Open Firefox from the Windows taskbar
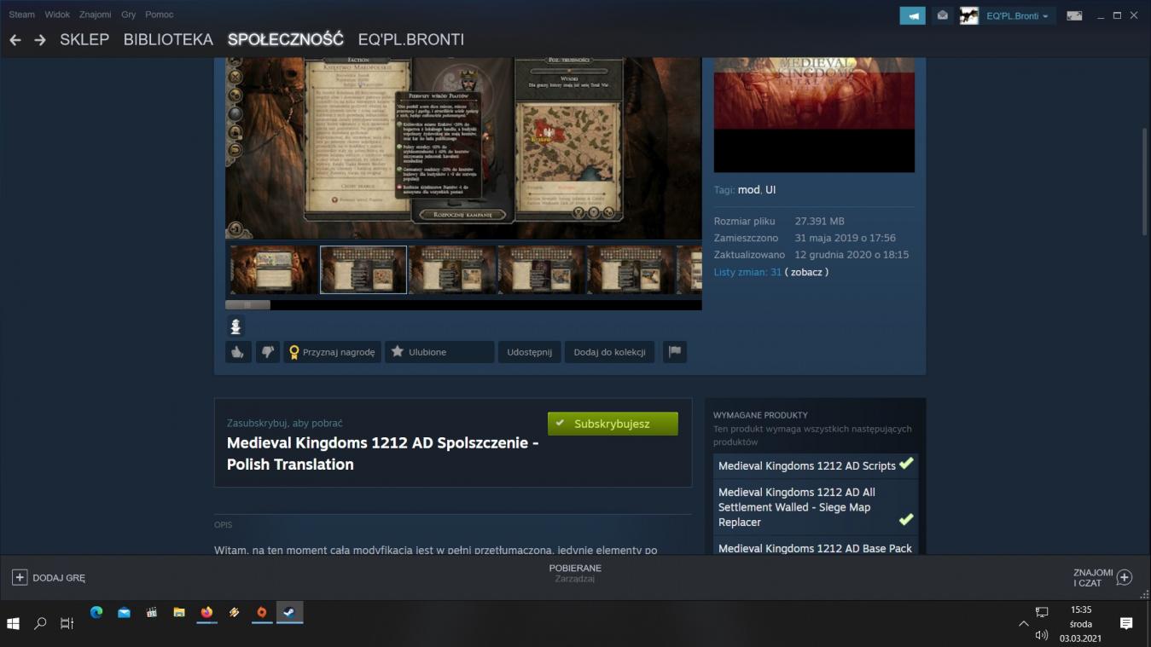The width and height of the screenshot is (1151, 647). point(206,612)
